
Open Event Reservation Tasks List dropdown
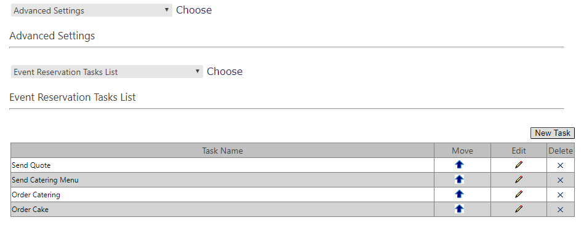[x=107, y=72]
